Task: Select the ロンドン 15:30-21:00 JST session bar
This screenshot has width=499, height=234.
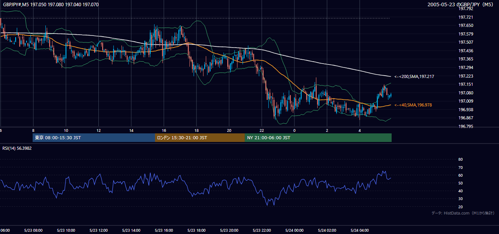Action: (x=200, y=138)
